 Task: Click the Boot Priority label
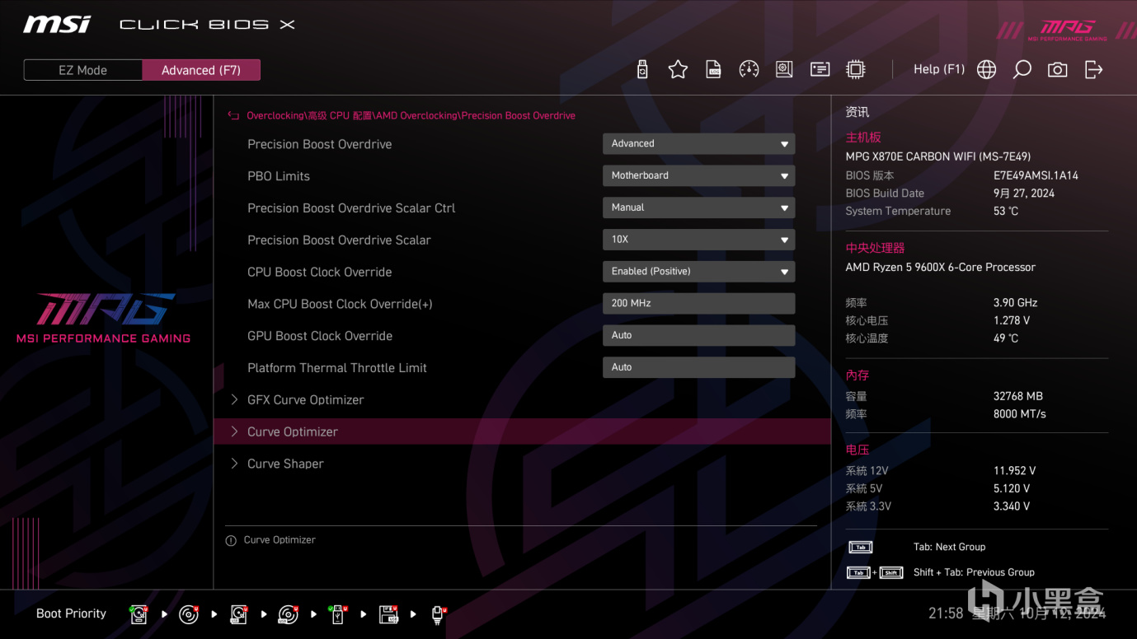click(71, 614)
